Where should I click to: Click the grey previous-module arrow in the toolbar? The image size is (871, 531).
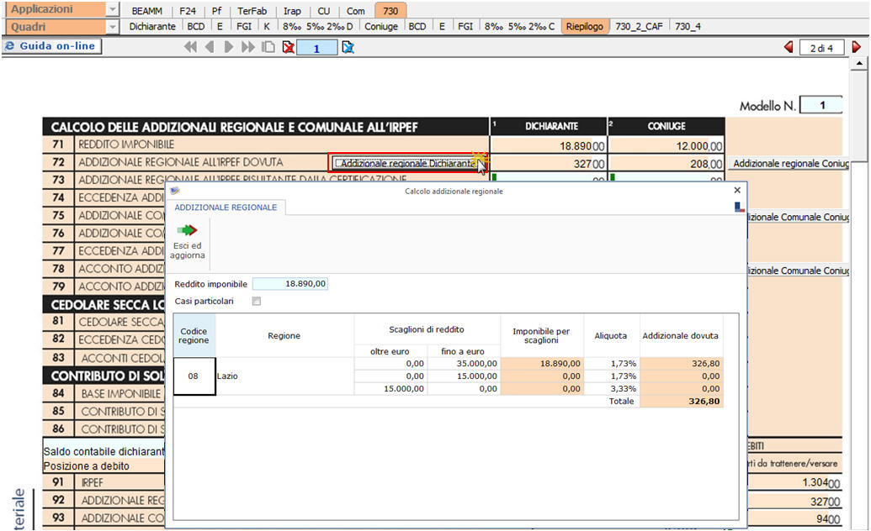tap(210, 47)
